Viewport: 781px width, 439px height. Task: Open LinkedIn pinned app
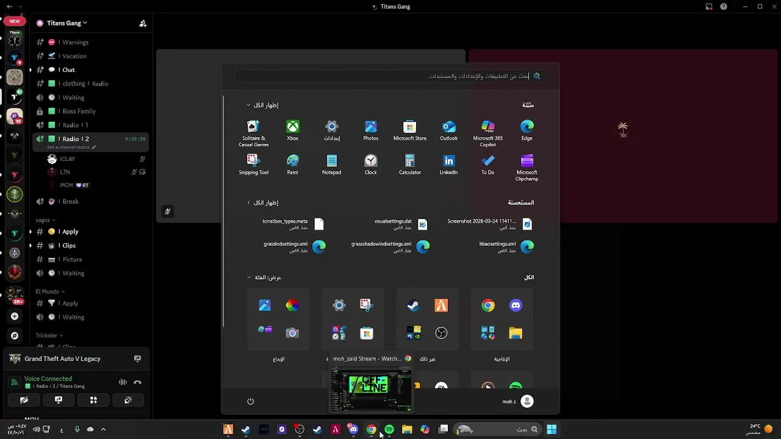[449, 165]
